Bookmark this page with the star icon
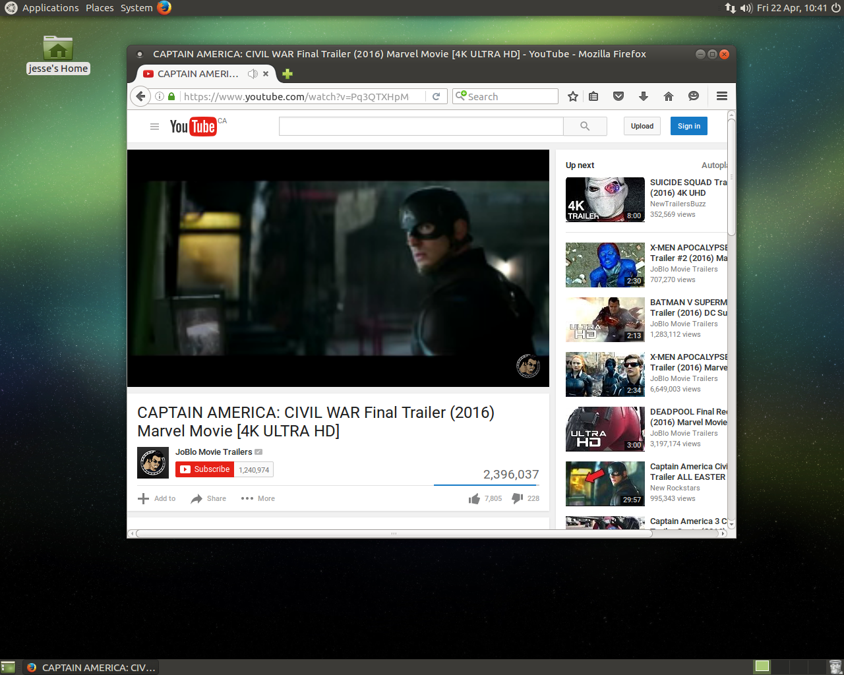 [573, 96]
